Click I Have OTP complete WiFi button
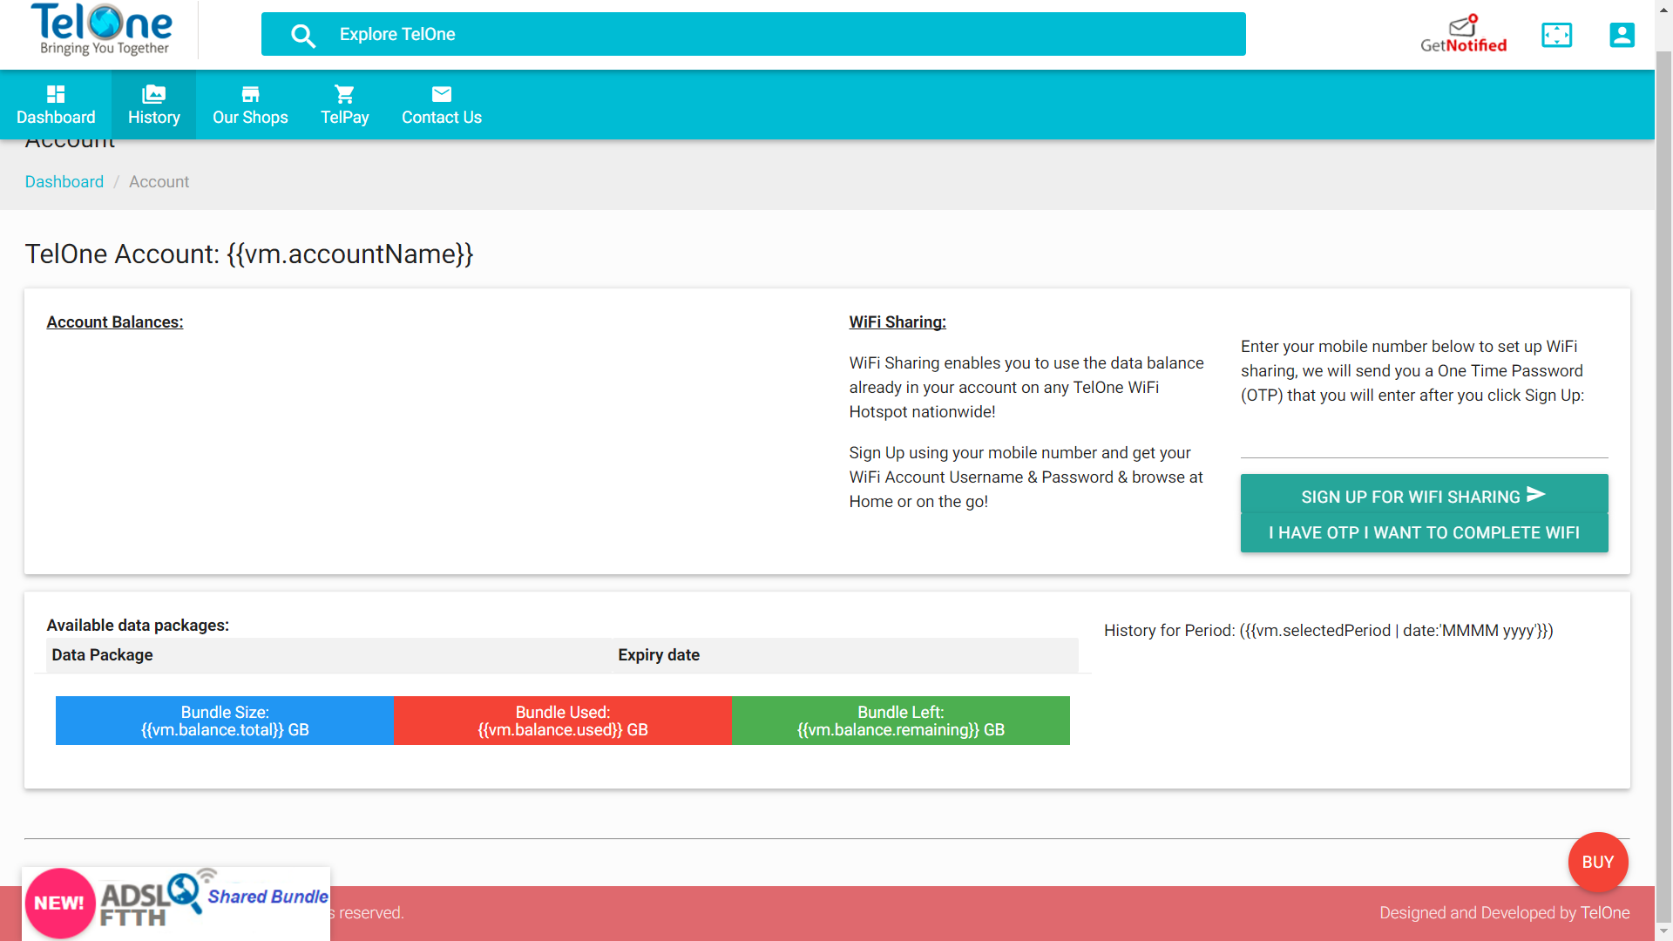 click(1424, 532)
